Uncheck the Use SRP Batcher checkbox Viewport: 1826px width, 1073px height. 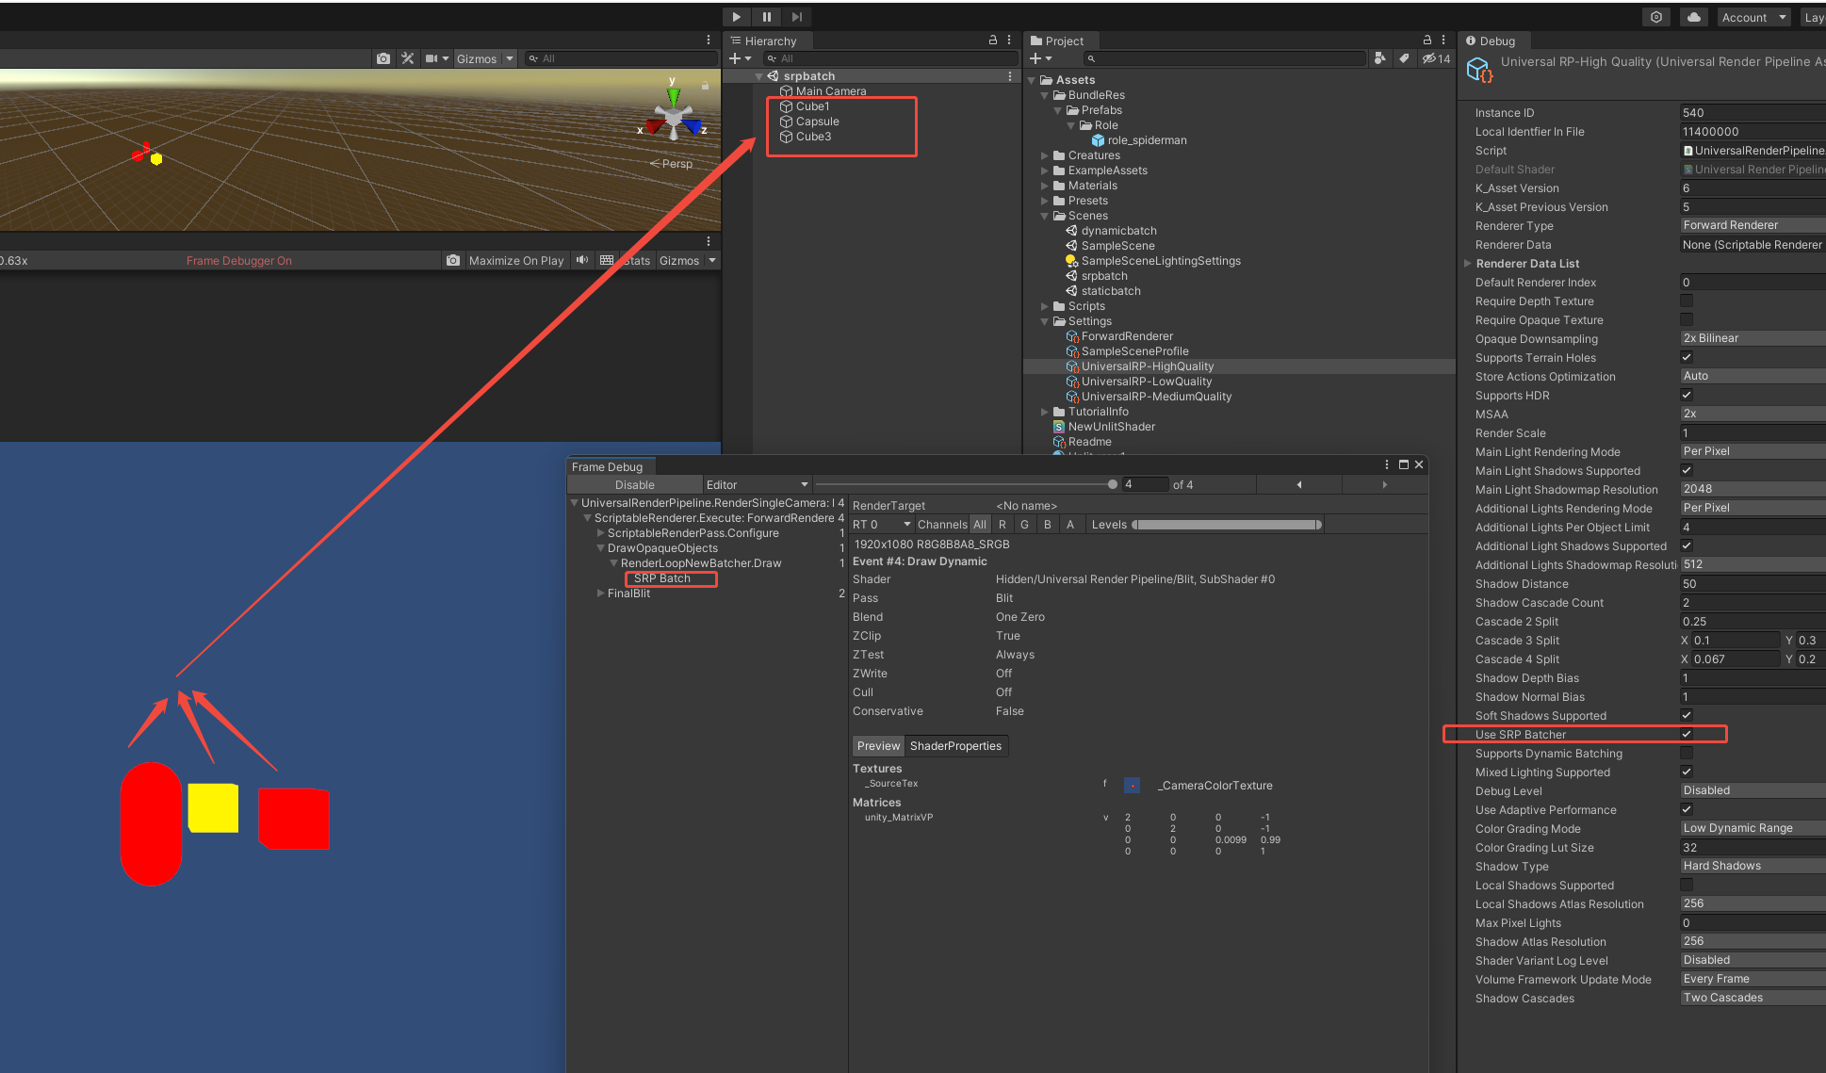tap(1687, 735)
